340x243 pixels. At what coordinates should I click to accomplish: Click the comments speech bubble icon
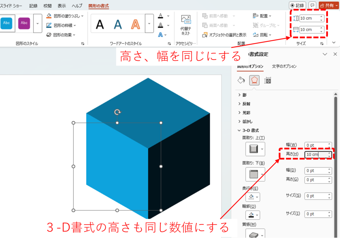312,5
